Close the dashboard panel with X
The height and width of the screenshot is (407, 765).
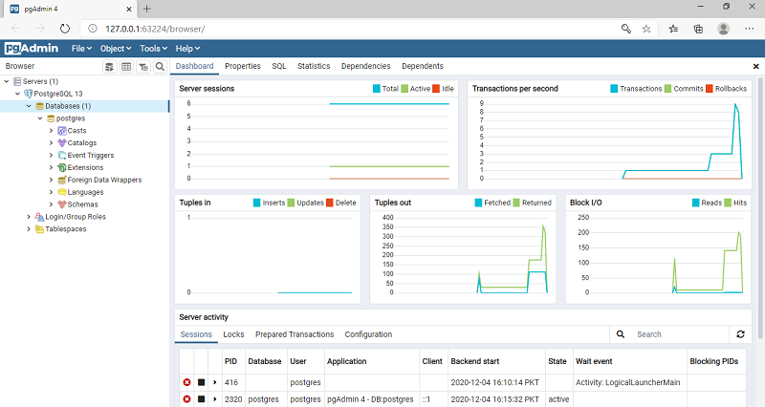point(755,66)
